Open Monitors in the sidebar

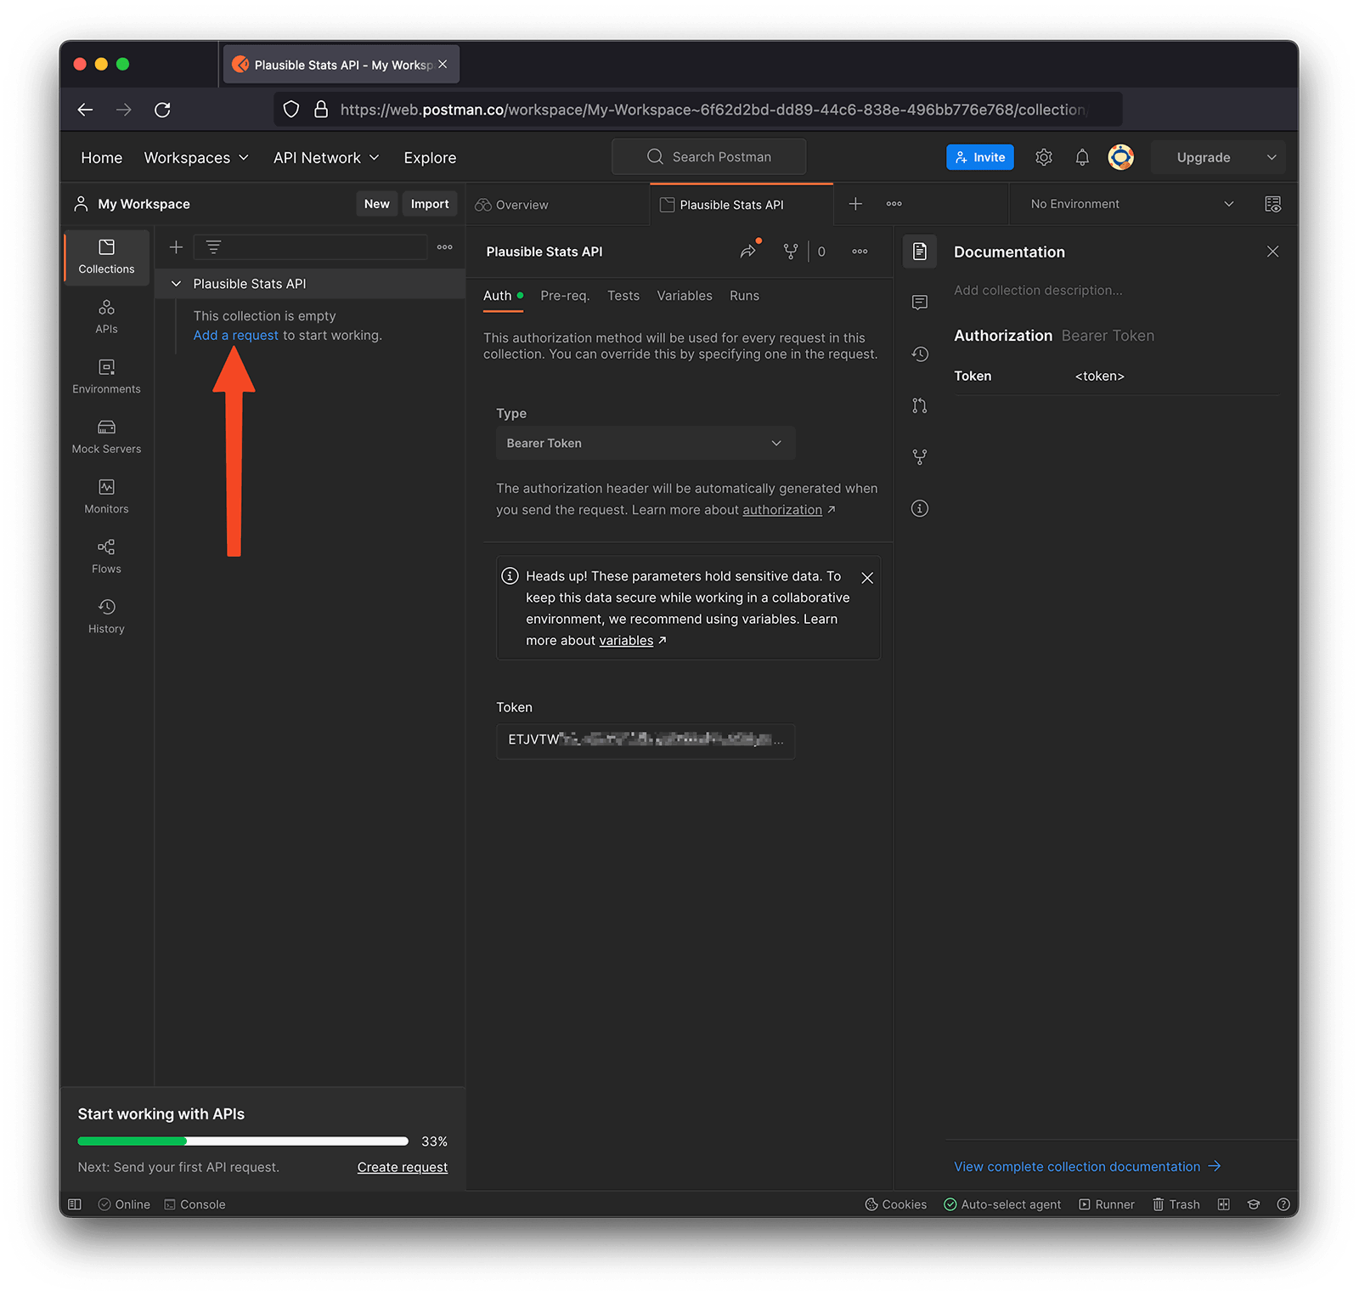click(x=106, y=496)
